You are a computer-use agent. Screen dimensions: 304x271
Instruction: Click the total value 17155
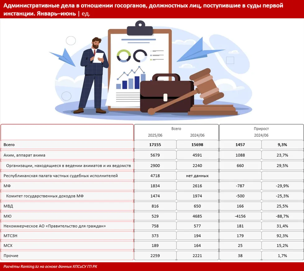155,145
